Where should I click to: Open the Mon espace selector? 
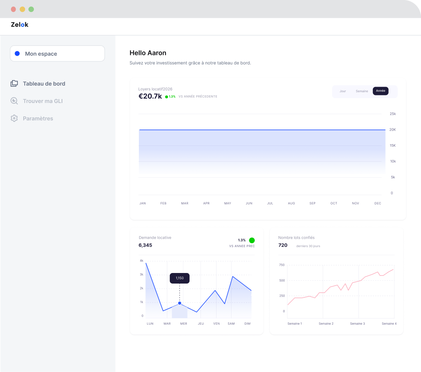click(57, 54)
